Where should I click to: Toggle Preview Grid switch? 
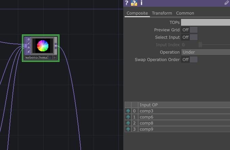189,30
